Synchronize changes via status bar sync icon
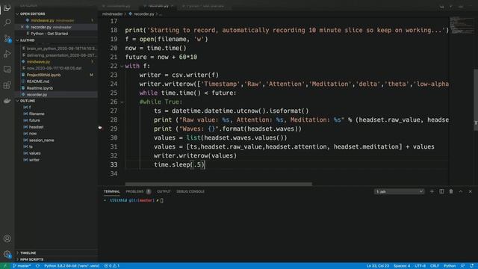 tap(37, 266)
